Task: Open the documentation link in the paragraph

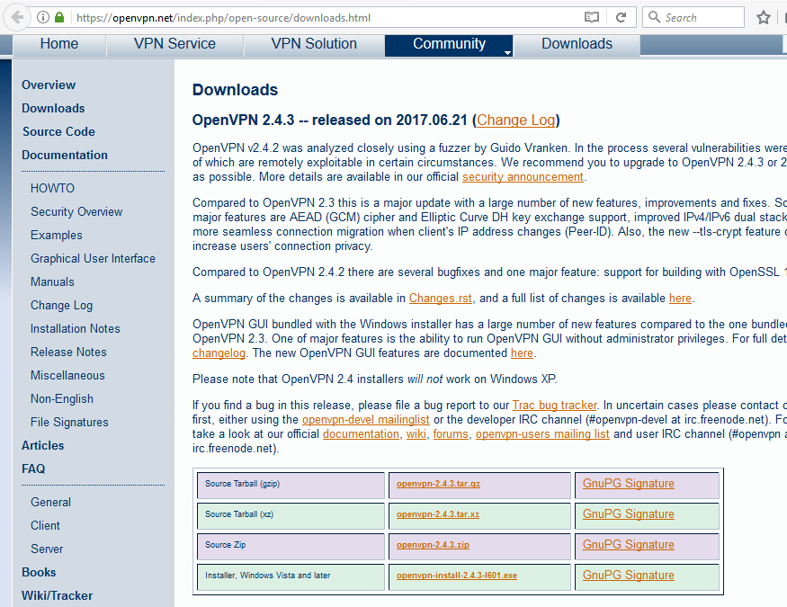Action: coord(361,434)
